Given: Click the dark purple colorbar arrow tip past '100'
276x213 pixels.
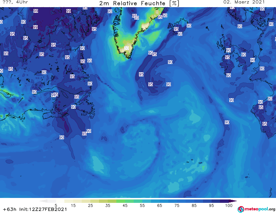Looking at the screenshot, I should [x=233, y=201].
